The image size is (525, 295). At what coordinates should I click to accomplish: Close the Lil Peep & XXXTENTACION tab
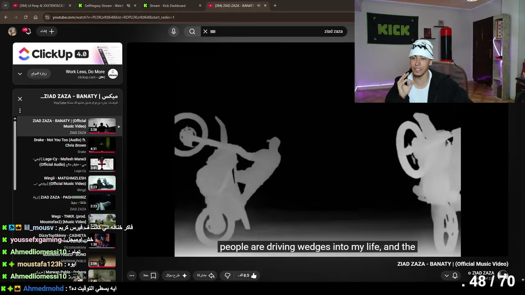coord(70,6)
